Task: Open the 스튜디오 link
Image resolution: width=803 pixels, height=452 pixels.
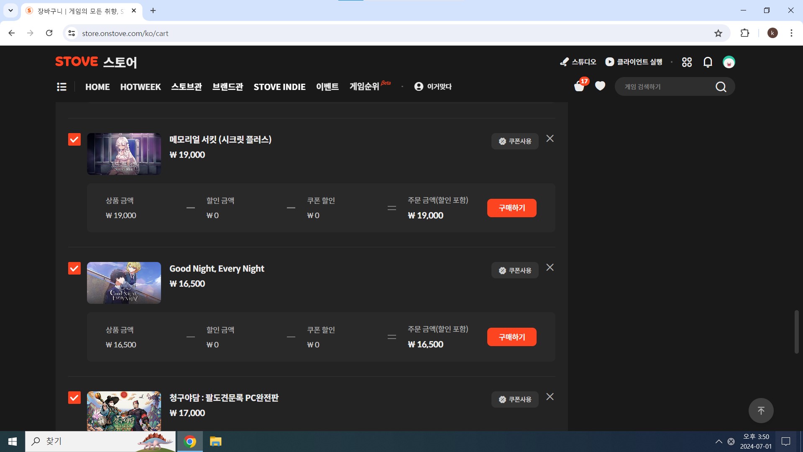Action: click(578, 62)
